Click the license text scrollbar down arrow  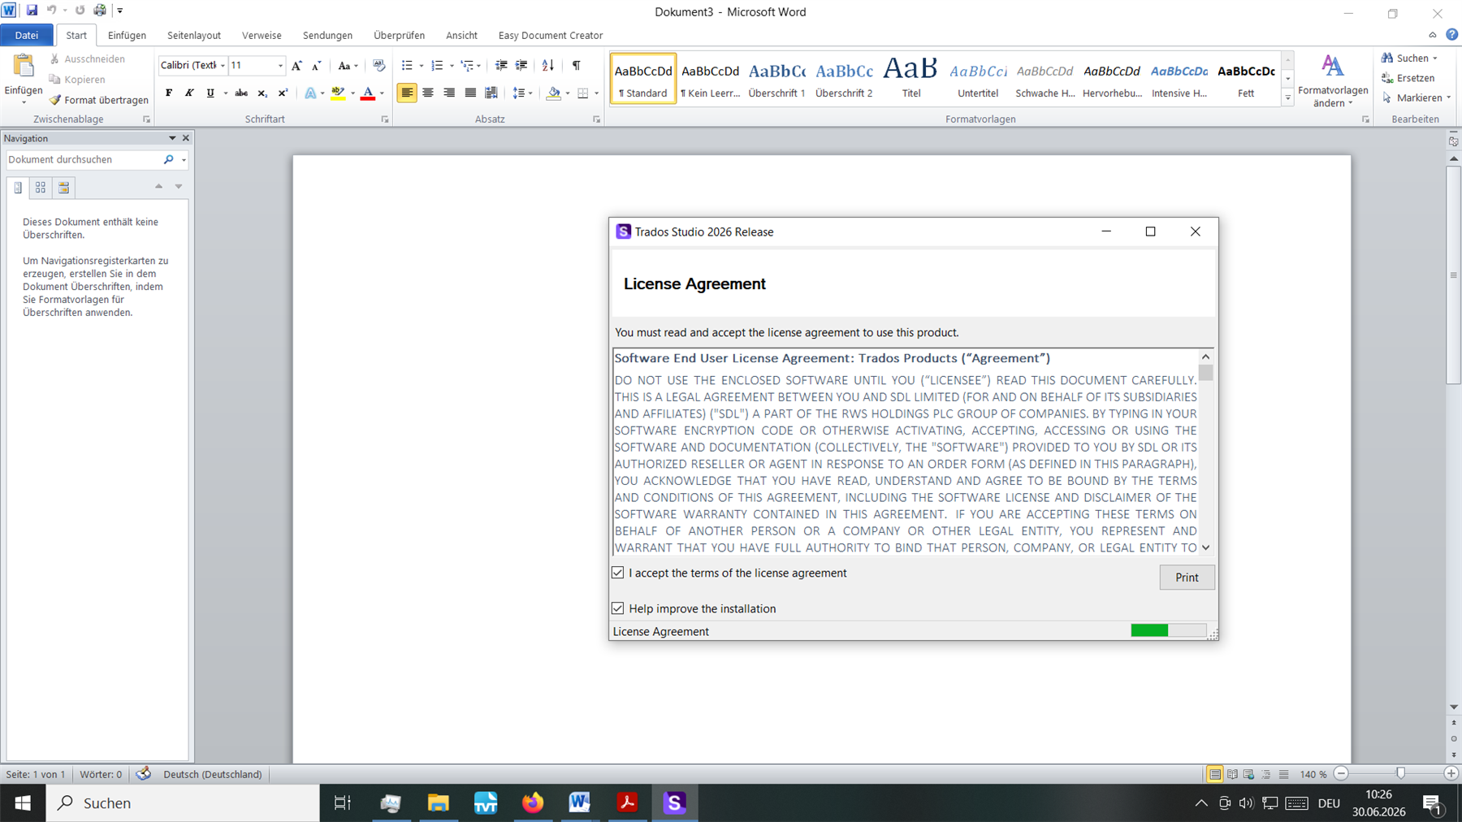(1205, 547)
